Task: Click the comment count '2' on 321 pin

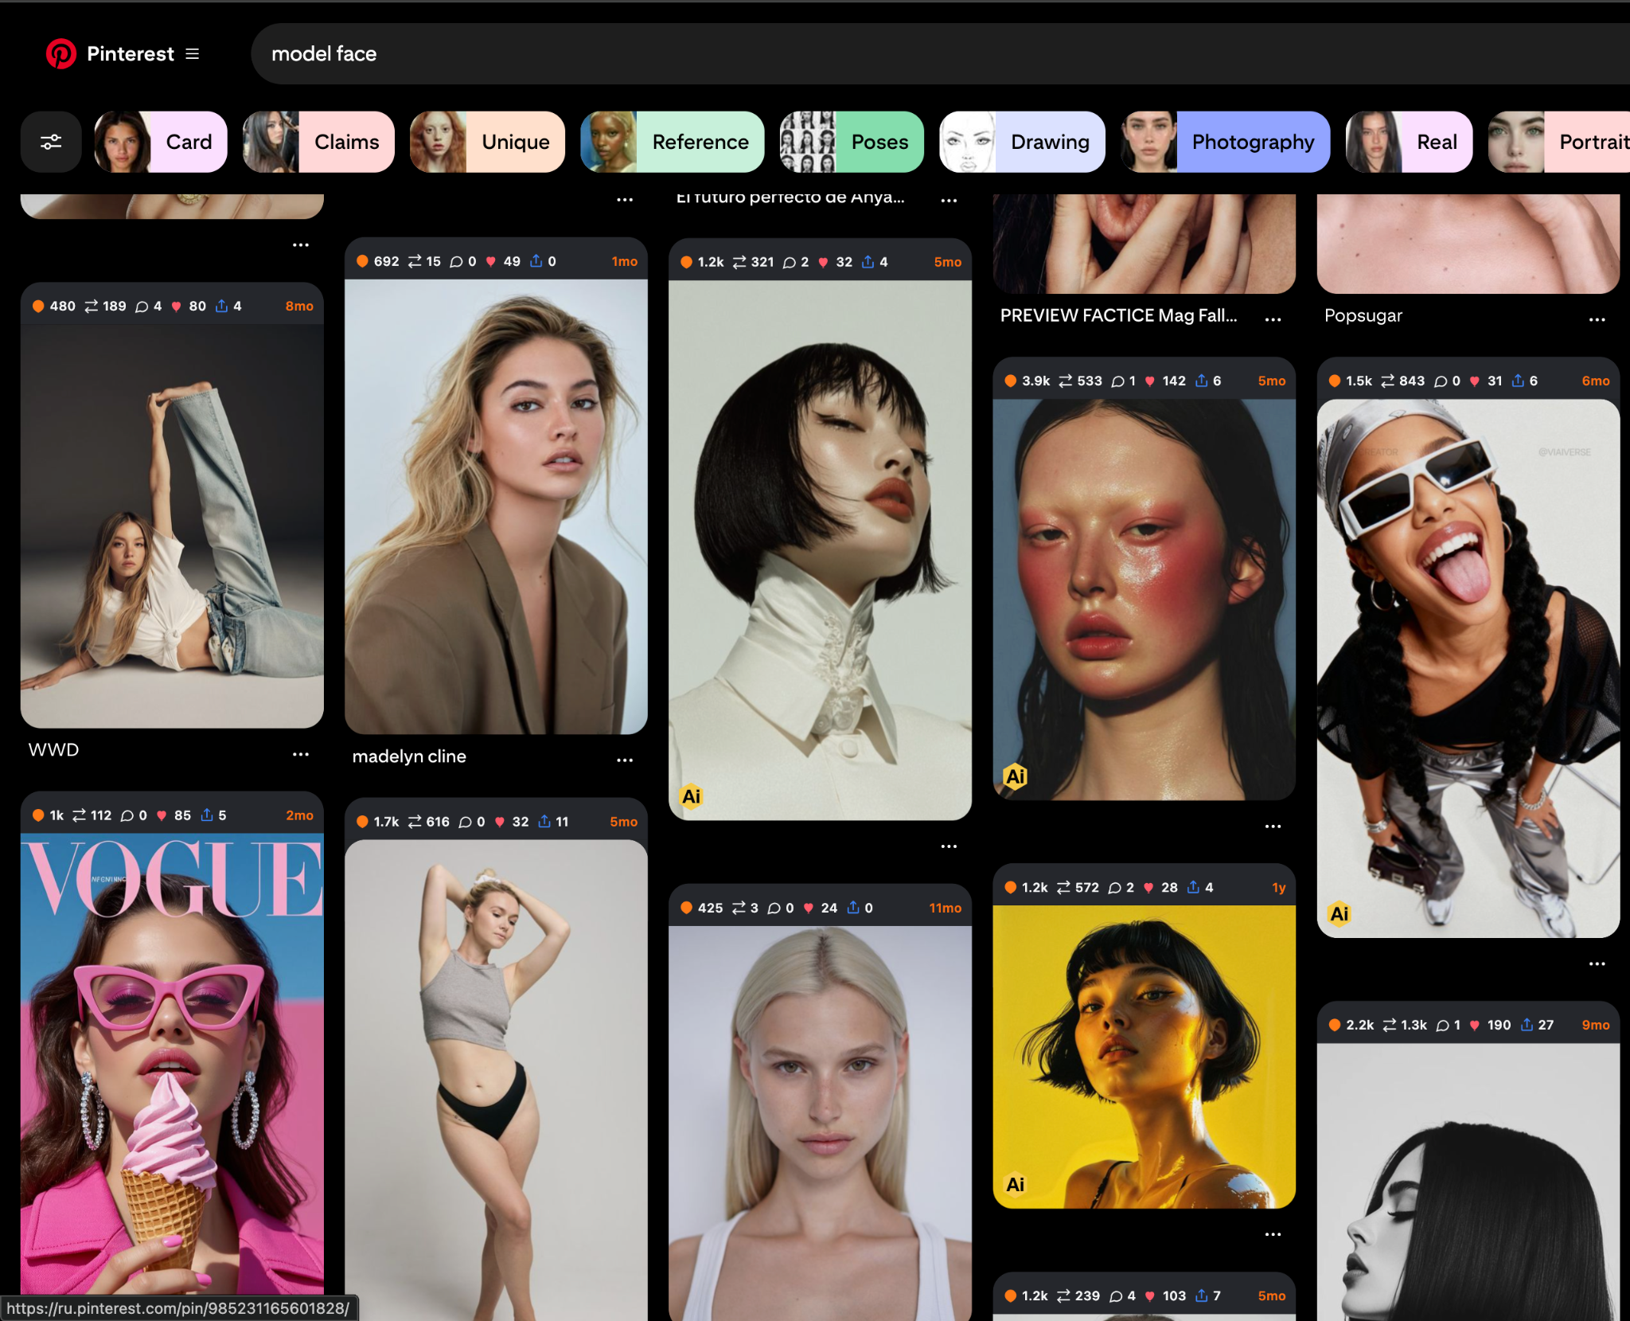Action: coord(805,262)
